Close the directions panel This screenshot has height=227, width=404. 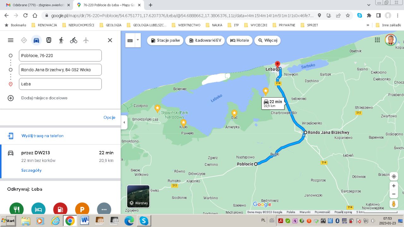click(x=110, y=40)
